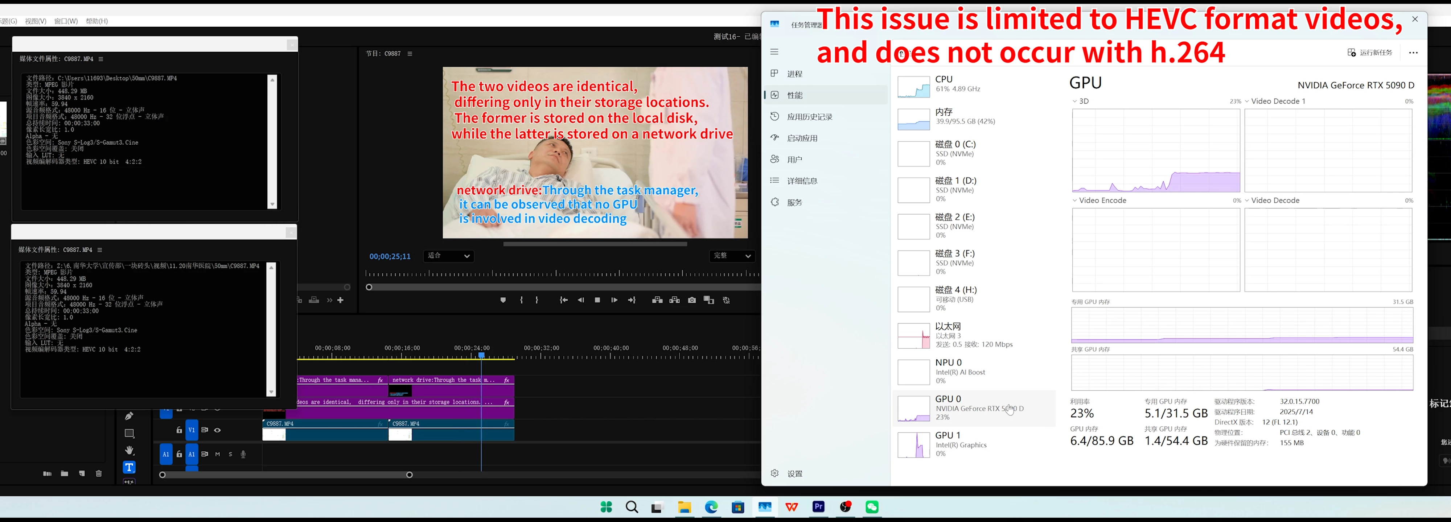Switch to 应用历史记录 tab in Task Manager
1451x522 pixels.
(809, 117)
